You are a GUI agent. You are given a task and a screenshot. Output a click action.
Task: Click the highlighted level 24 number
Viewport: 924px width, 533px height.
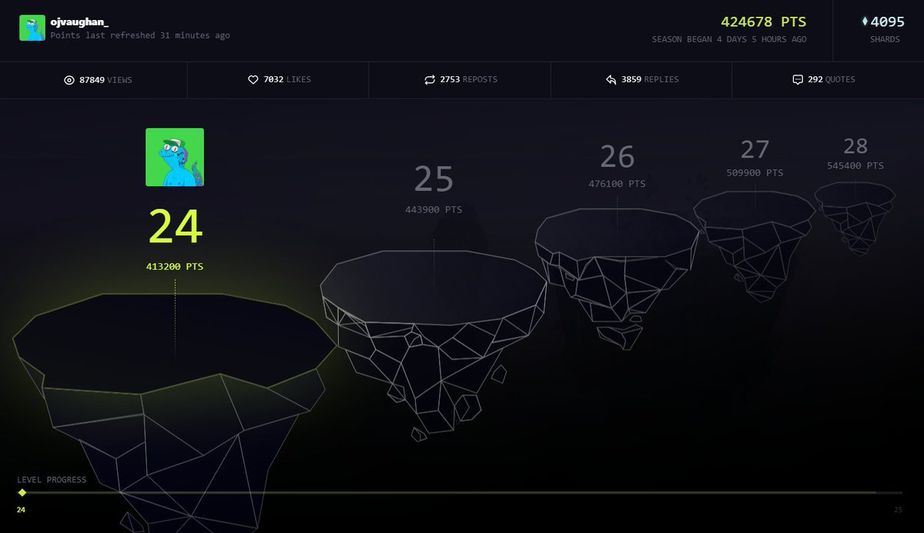pyautogui.click(x=175, y=226)
